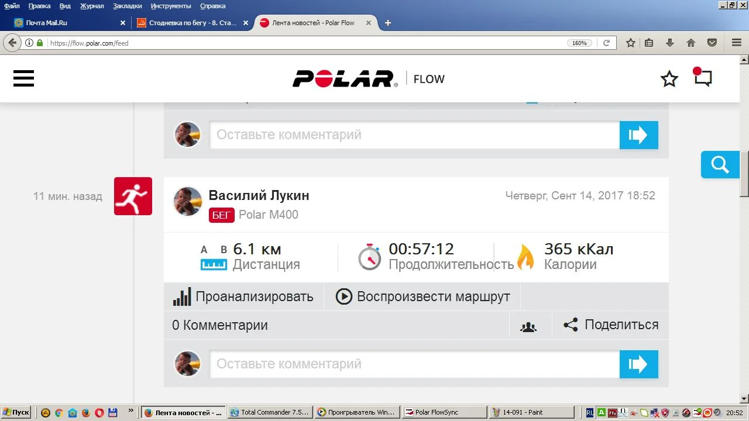Viewport: 749px width, 421px height.
Task: Click the audience group icon beside Поделиться
Action: (x=528, y=326)
